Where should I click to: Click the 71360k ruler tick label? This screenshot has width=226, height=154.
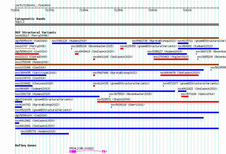(15, 10)
